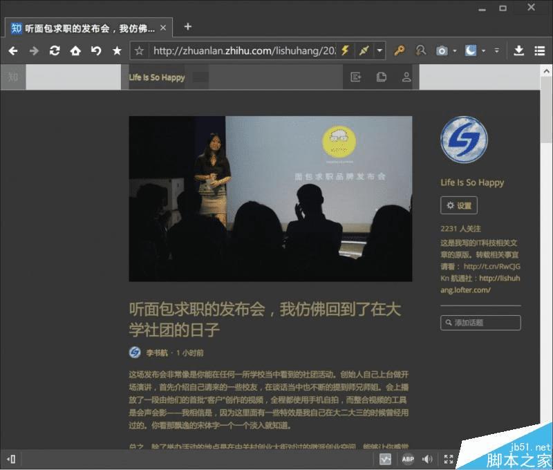Viewport: 553px width, 470px height.
Task: Expand the address bar dropdown arrow
Action: tap(379, 50)
